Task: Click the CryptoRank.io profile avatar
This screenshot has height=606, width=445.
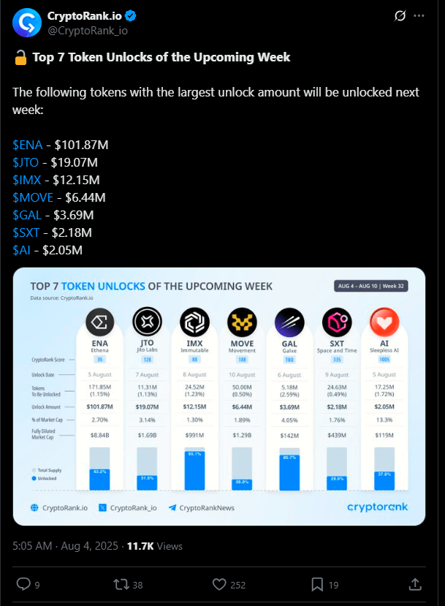Action: click(x=26, y=23)
